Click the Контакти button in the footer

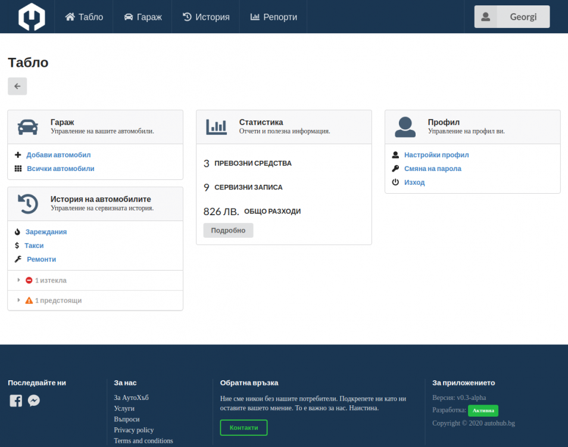point(244,427)
